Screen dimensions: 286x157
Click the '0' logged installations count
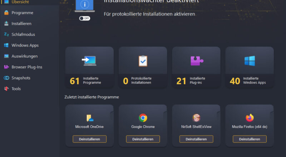tap(125, 81)
